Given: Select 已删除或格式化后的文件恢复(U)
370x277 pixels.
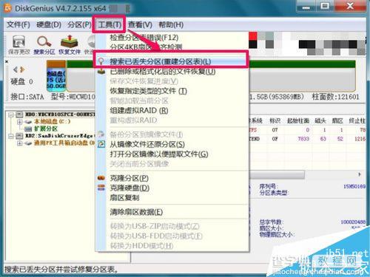Looking at the screenshot, I should [163, 72].
